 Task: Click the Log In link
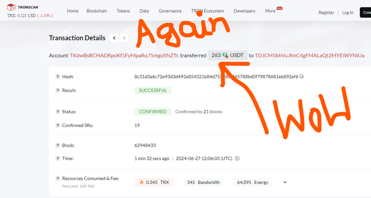pos(348,13)
